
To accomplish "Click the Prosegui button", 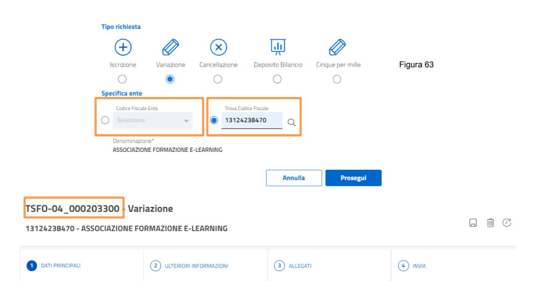I will coord(354,178).
